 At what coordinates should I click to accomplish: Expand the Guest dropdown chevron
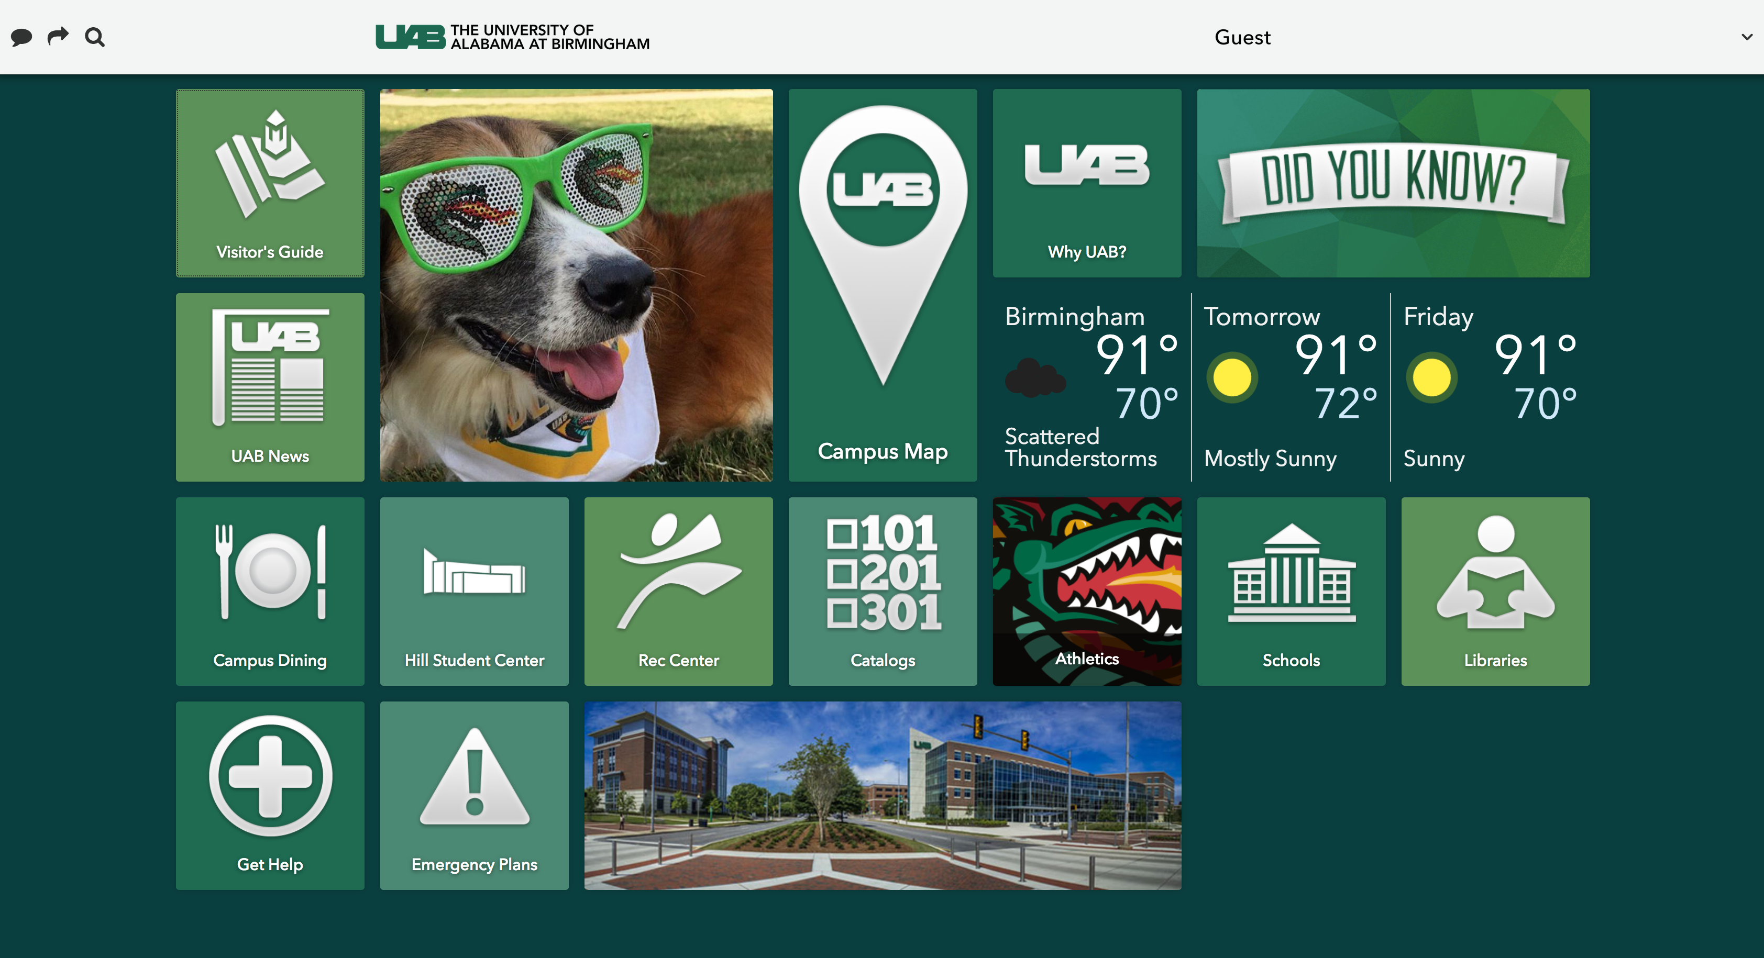click(1746, 37)
